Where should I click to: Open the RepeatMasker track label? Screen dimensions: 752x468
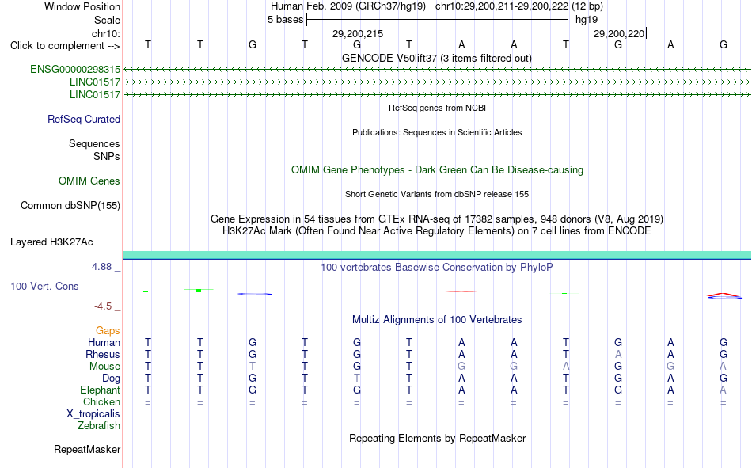[x=87, y=449]
